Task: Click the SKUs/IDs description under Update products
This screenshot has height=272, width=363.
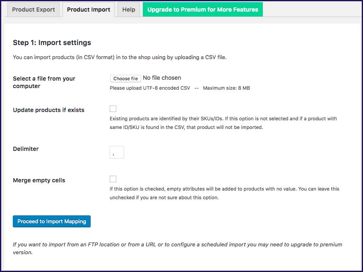Action: coord(223,123)
